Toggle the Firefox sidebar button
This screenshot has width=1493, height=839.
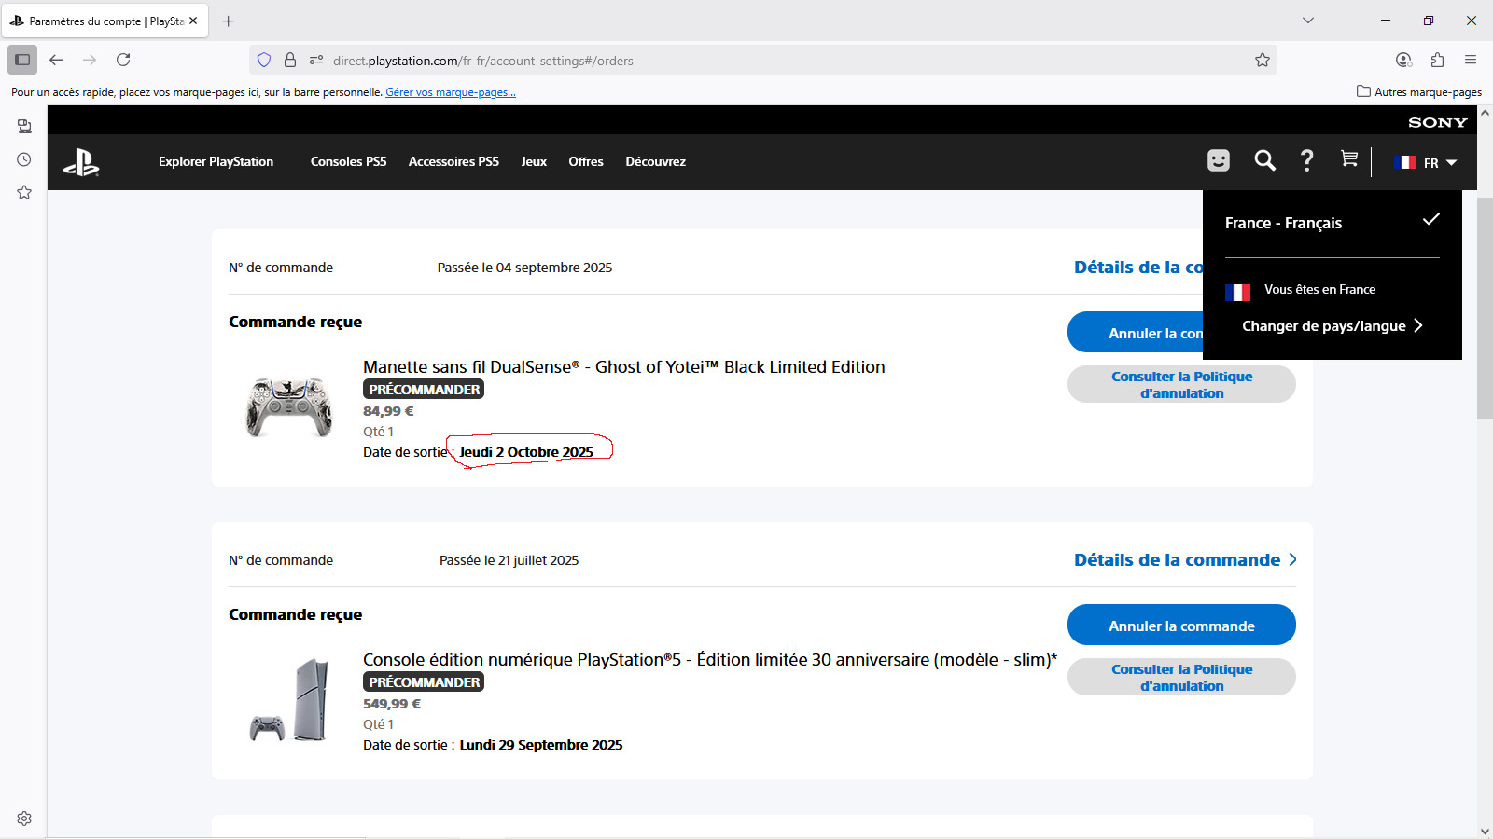(x=22, y=60)
